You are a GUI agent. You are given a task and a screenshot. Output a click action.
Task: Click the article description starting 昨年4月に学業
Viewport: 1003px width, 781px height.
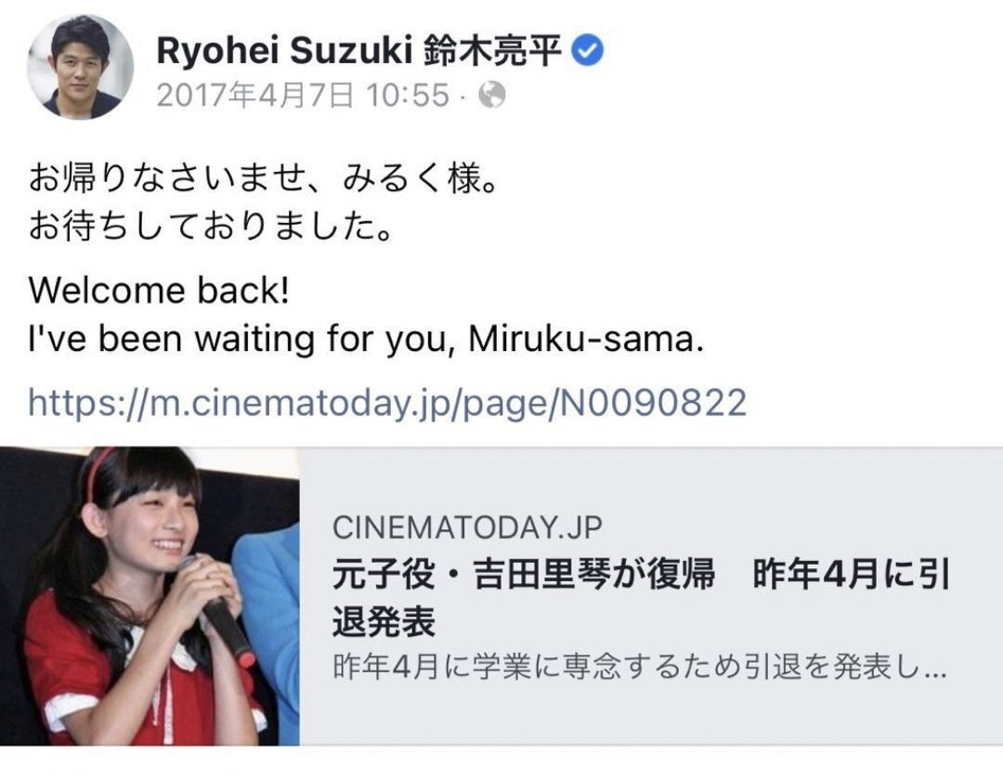(639, 669)
